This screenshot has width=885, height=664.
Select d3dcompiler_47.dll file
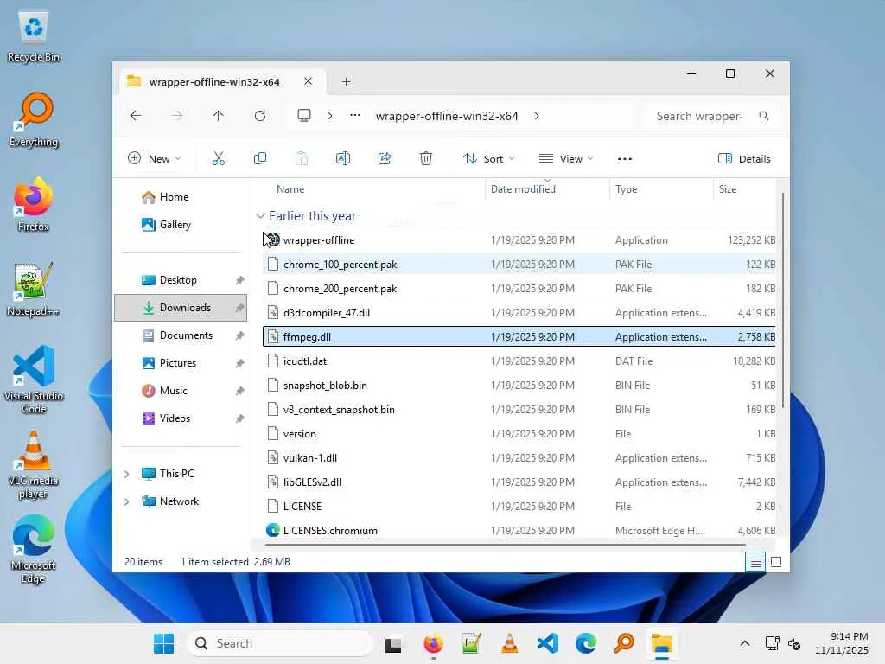click(519, 313)
